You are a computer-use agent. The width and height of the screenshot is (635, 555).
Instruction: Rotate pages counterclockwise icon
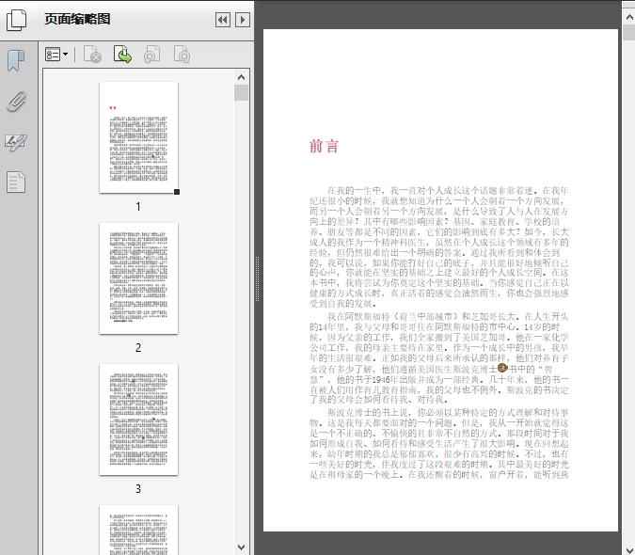pyautogui.click(x=151, y=55)
